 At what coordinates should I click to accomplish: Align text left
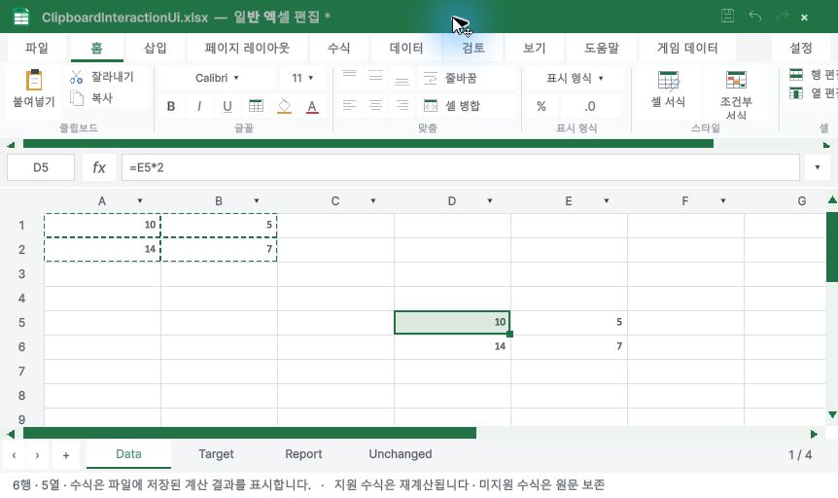(350, 105)
